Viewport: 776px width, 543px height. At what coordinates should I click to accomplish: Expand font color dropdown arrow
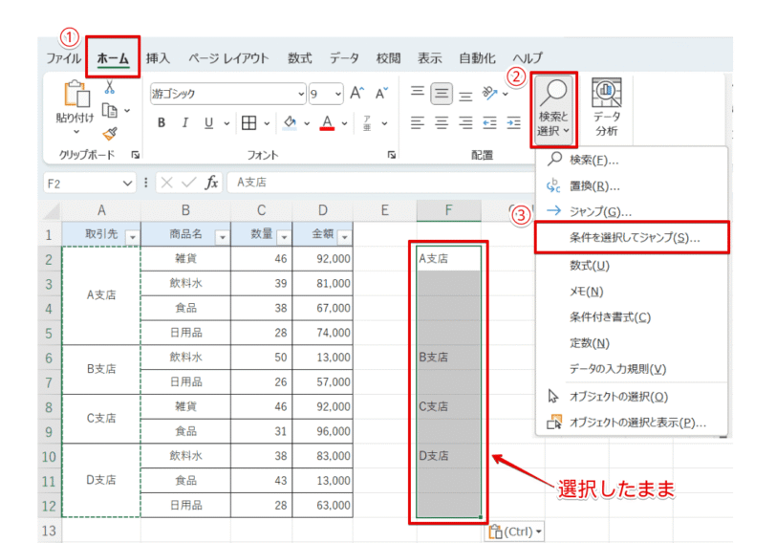coord(344,123)
